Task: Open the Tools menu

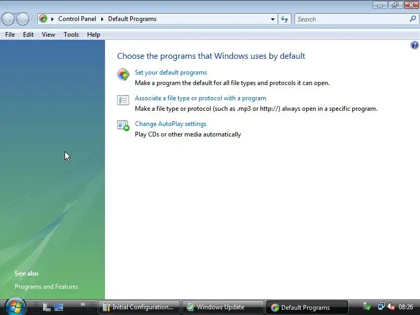Action: 71,35
